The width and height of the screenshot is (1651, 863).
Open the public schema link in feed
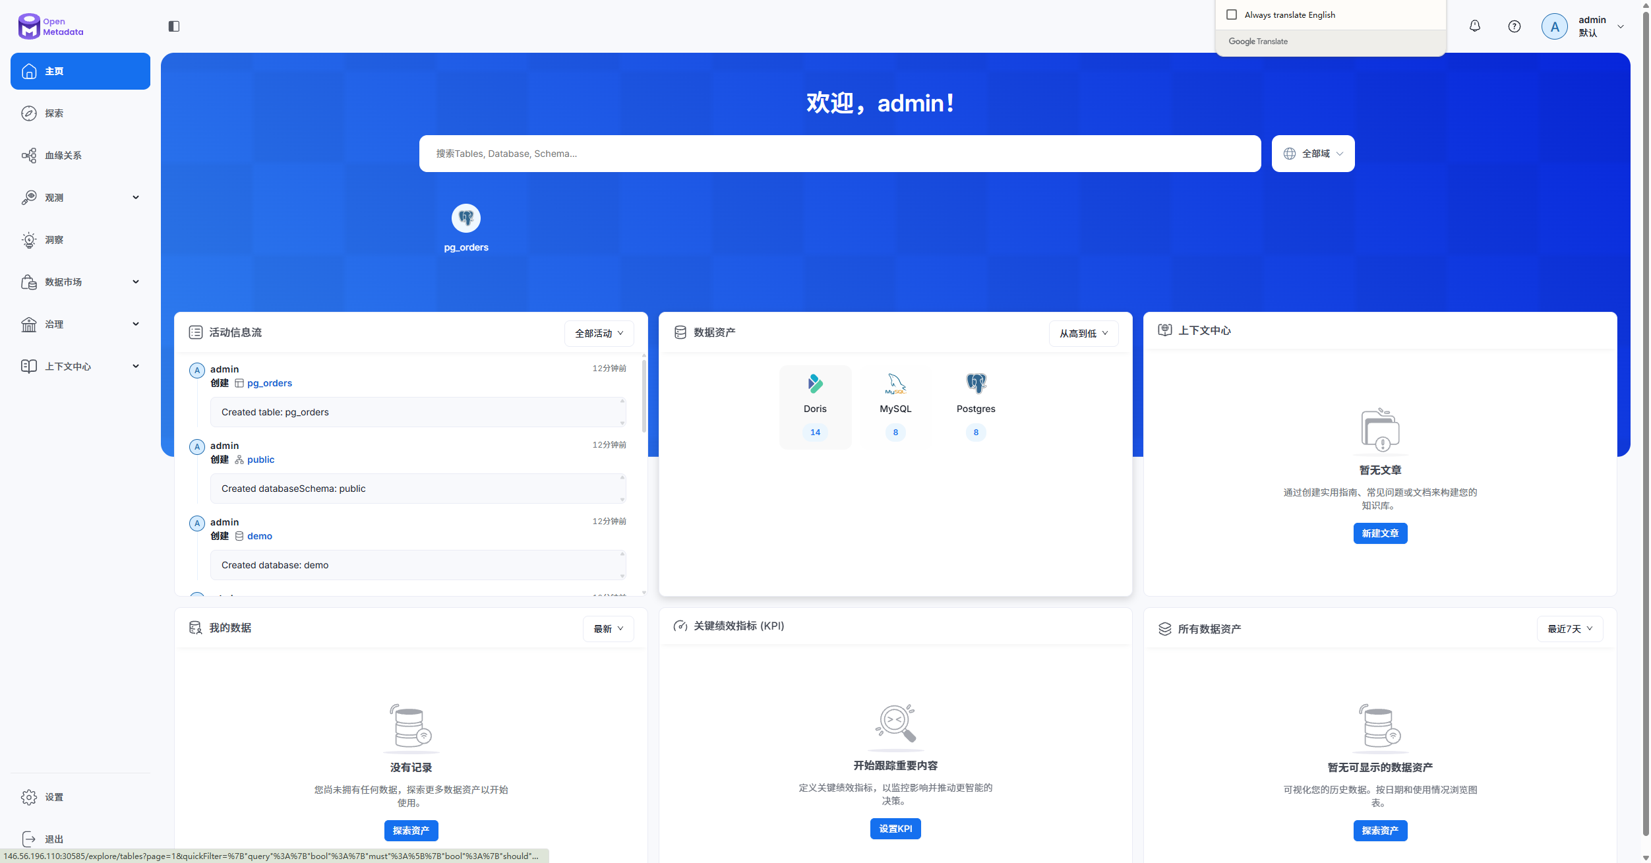click(260, 460)
